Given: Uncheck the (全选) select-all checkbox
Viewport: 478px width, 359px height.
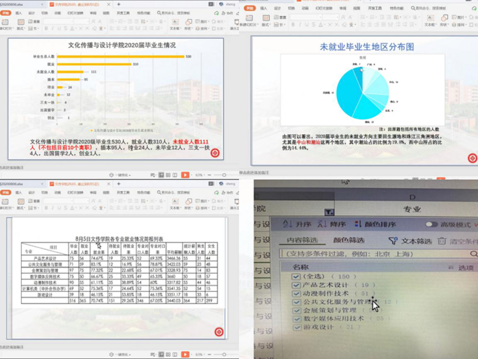Looking at the screenshot, I should coord(296,277).
